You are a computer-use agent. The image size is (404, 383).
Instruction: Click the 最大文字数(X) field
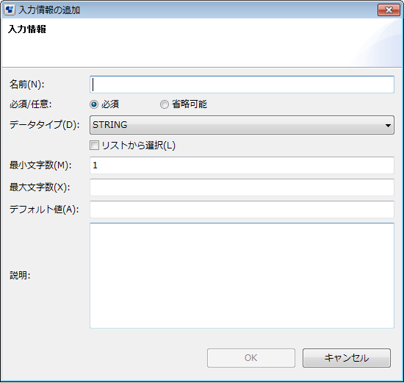(x=242, y=187)
